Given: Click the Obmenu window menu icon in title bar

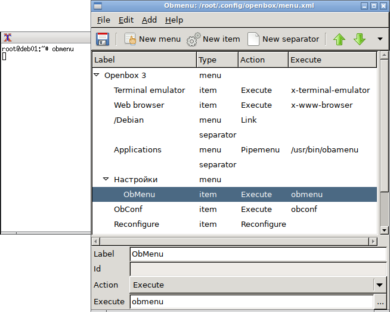Looking at the screenshot, I should point(98,6).
